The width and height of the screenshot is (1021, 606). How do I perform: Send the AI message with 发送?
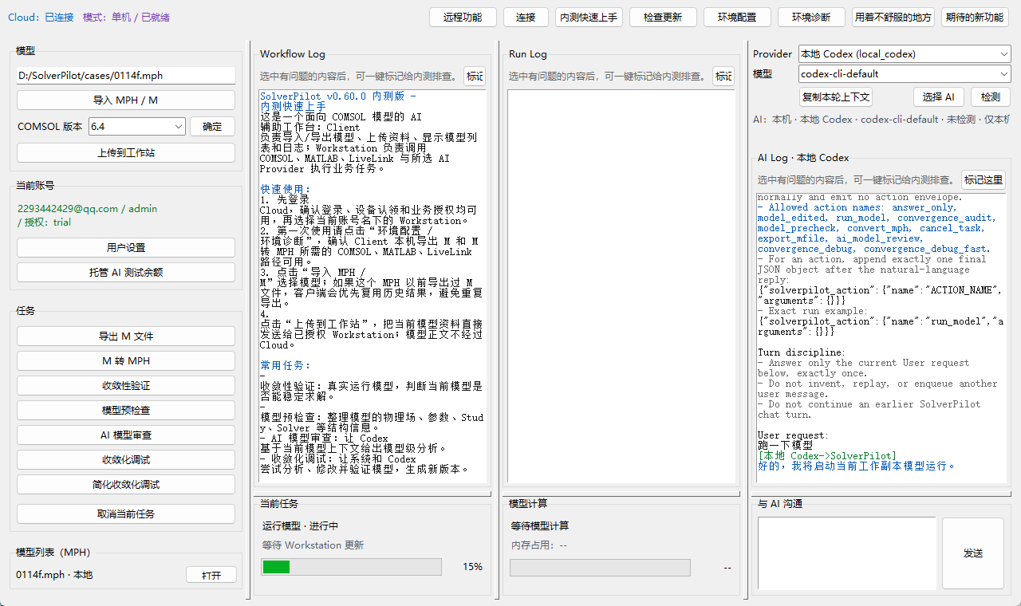coord(973,553)
